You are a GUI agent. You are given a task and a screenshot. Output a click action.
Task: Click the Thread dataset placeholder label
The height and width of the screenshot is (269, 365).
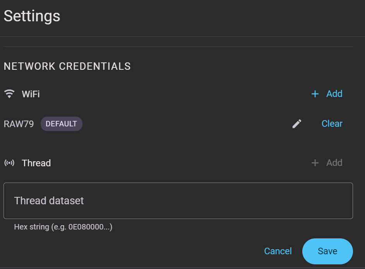[x=49, y=201]
